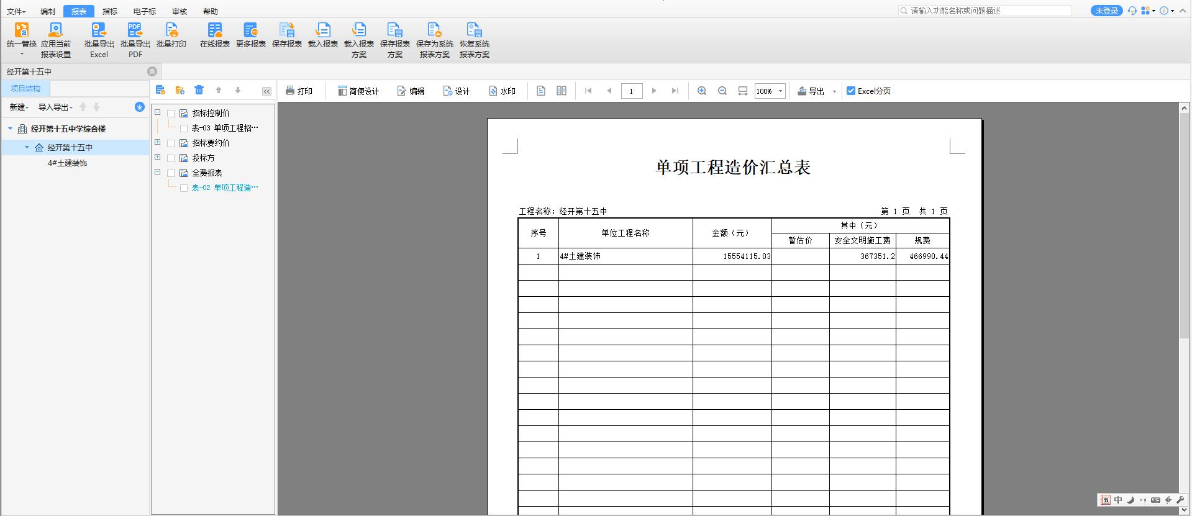Click the 保存报表 icon

(x=287, y=30)
